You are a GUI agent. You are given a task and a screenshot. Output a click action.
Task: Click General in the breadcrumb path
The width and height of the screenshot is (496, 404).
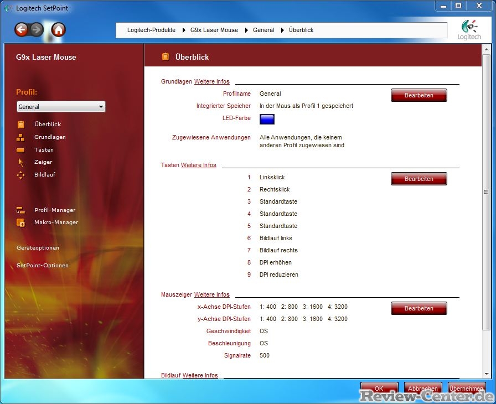click(x=263, y=30)
